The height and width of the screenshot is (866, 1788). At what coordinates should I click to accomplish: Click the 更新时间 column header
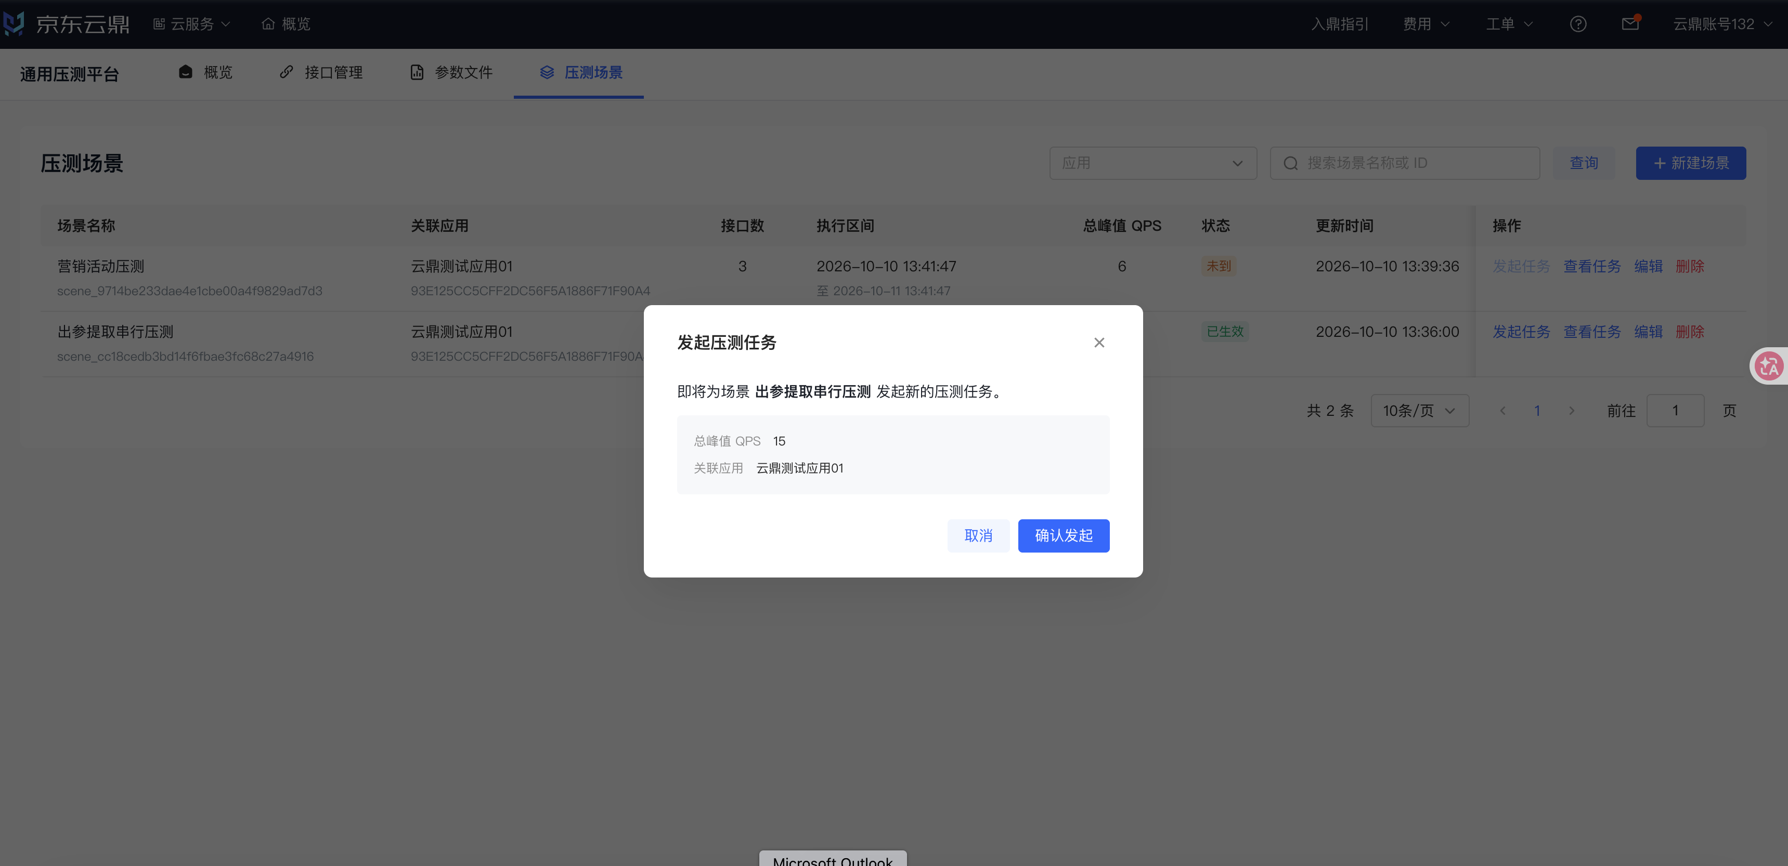pyautogui.click(x=1344, y=226)
